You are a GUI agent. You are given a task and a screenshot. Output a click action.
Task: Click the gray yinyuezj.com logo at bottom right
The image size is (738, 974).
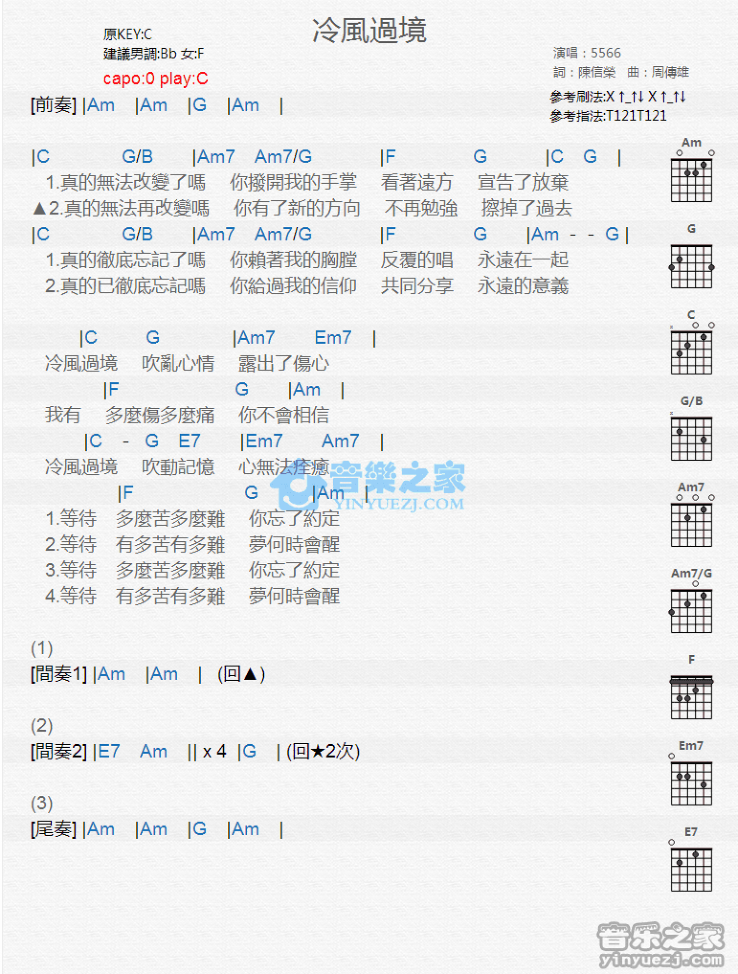[x=661, y=945]
